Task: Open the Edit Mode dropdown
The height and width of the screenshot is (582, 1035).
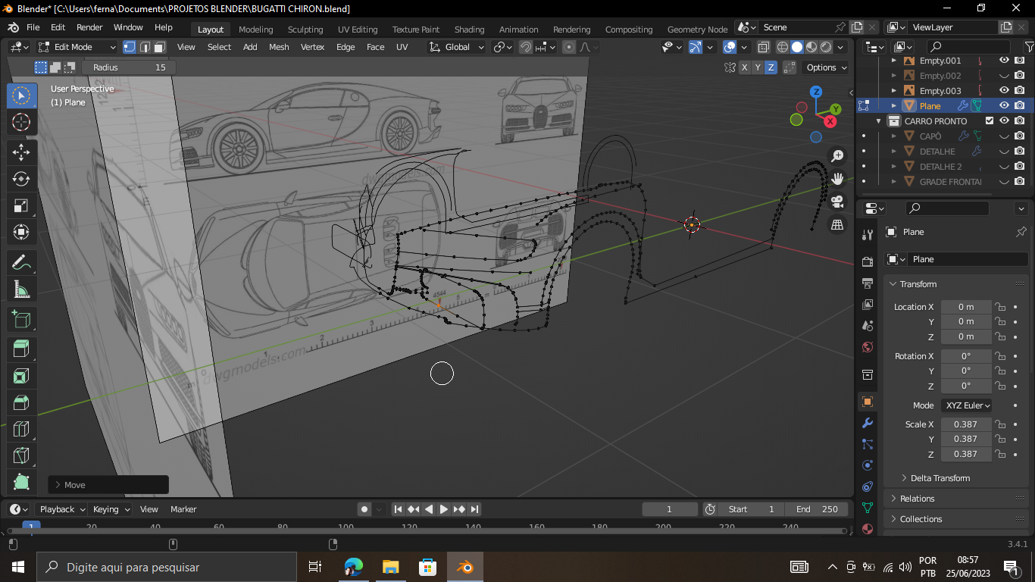Action: pyautogui.click(x=77, y=47)
